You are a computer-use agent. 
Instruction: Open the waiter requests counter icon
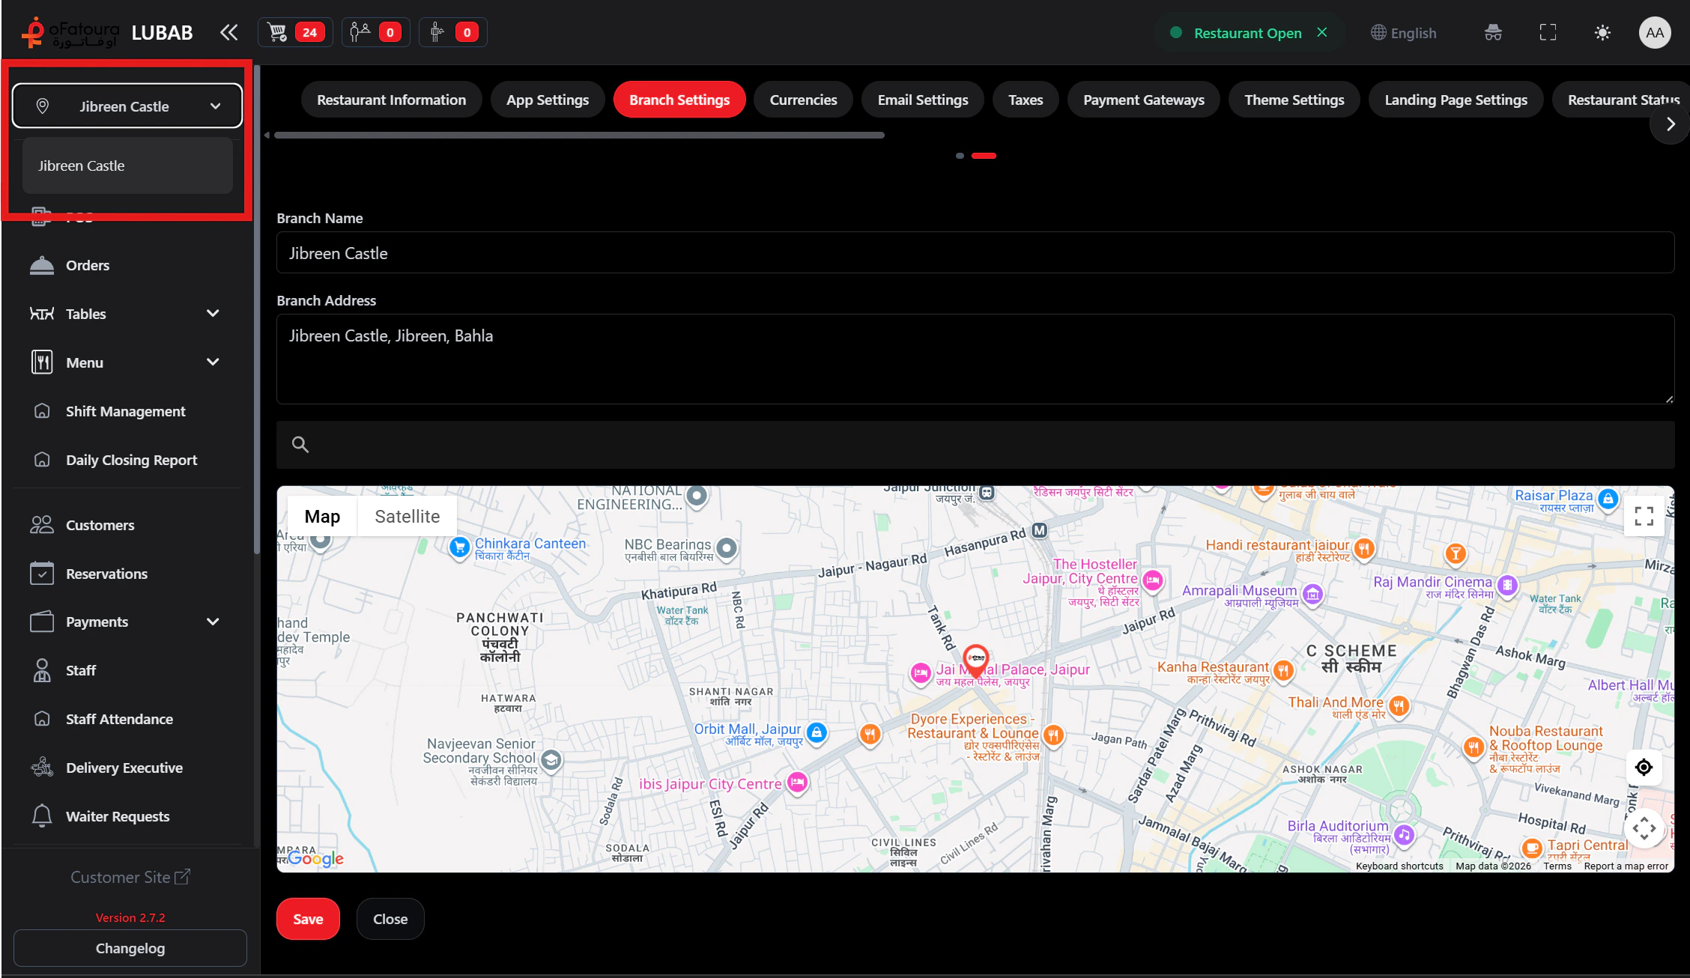tap(452, 31)
